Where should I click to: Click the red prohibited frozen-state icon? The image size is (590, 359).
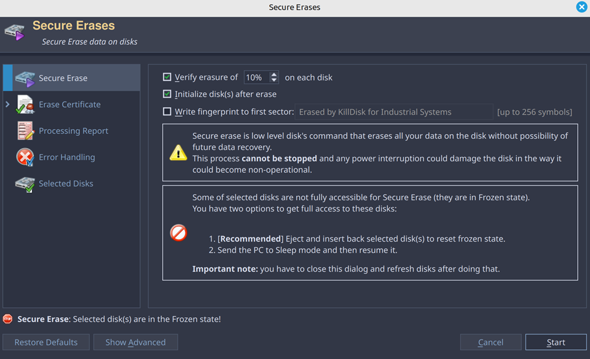point(178,233)
